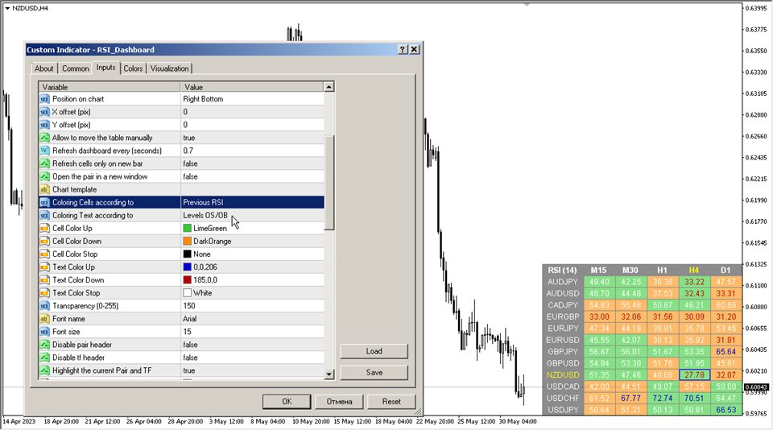773x430 pixels.
Task: Click the icon beside Open the pair in a new window
Action: (x=44, y=176)
